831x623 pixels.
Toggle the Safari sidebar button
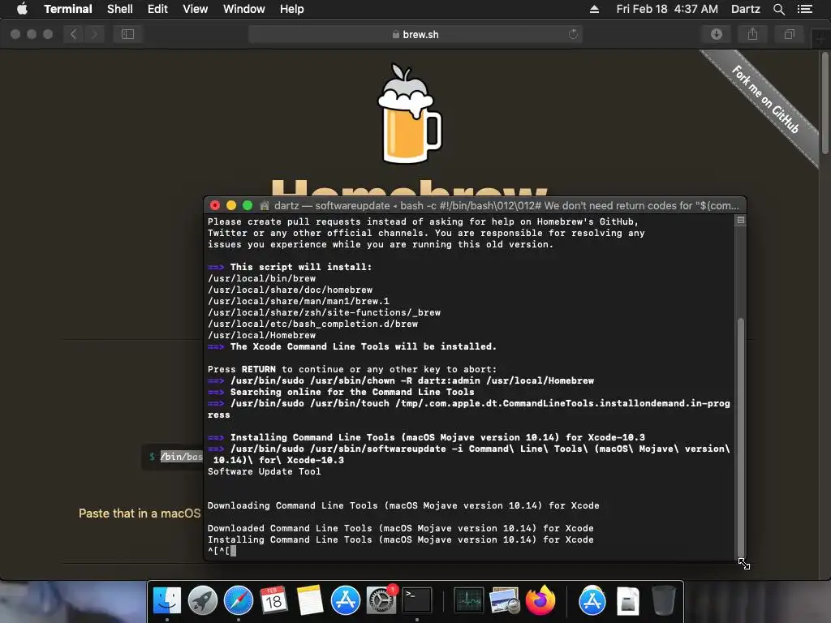point(127,34)
